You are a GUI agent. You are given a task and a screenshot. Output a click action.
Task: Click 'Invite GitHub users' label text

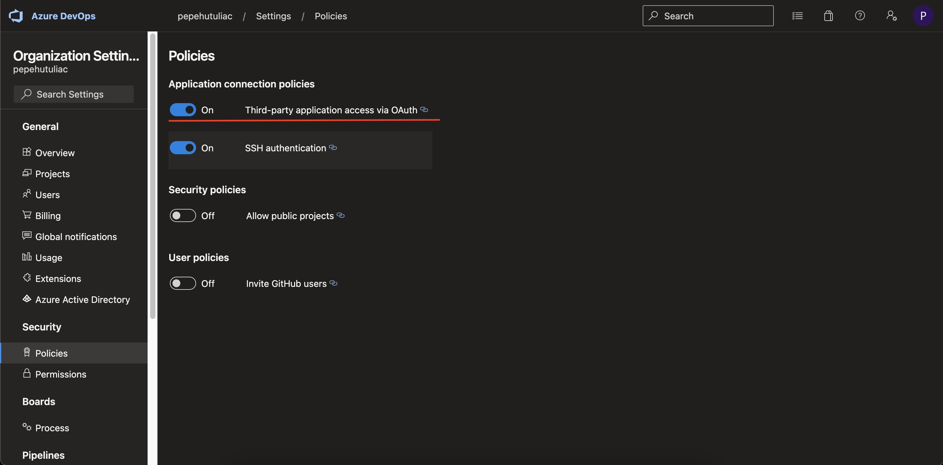click(286, 283)
